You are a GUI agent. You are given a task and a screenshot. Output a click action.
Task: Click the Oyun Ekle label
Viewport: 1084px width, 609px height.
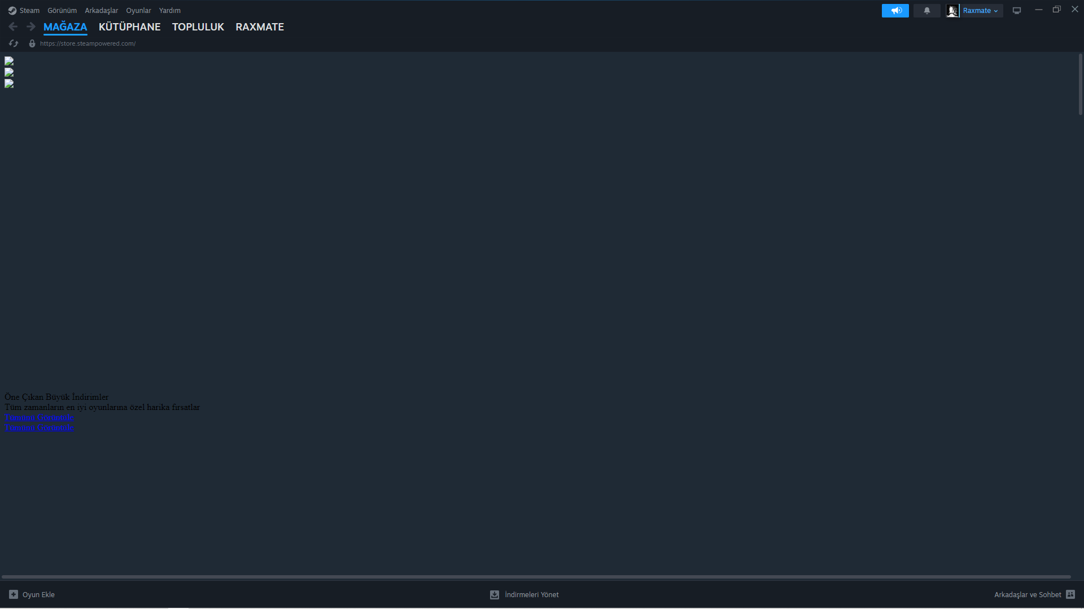point(38,595)
